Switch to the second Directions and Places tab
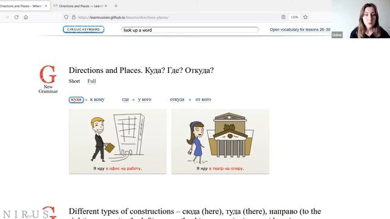390x219 pixels. [80, 6]
